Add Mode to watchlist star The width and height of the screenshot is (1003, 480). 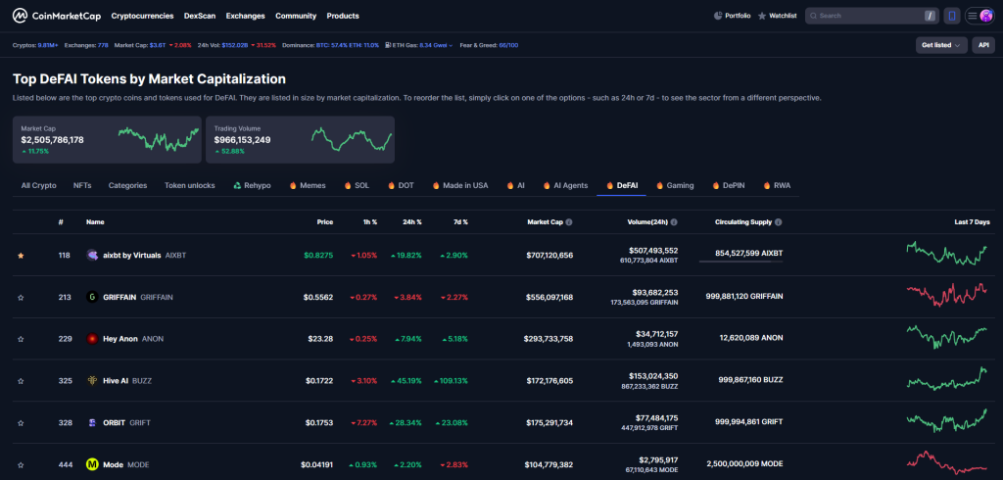[21, 464]
